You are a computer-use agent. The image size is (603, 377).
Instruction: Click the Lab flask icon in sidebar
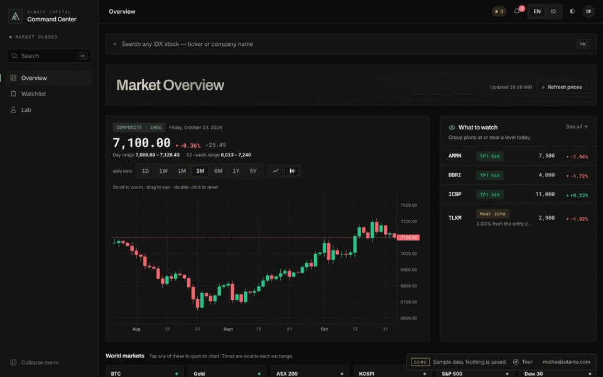[x=13, y=109]
